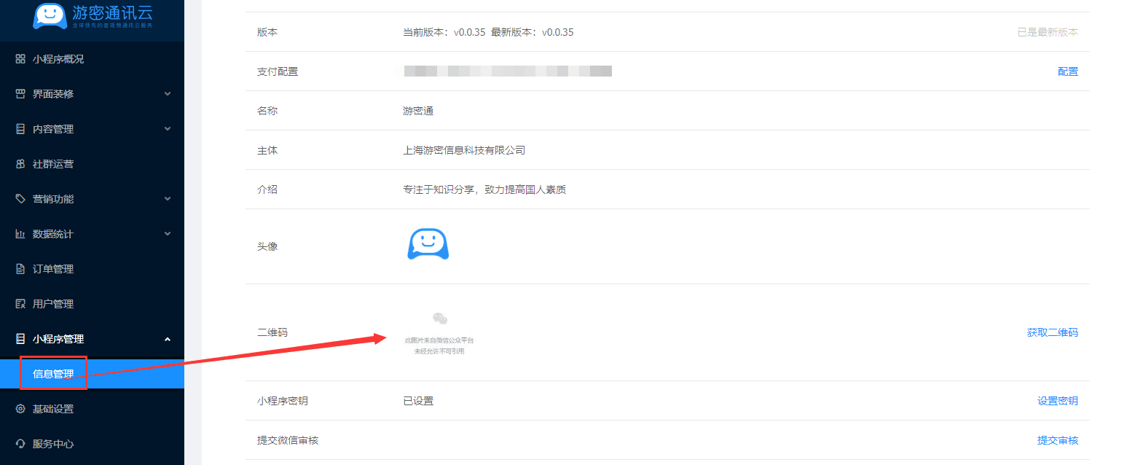Click the 设置密钥 link
Image resolution: width=1127 pixels, height=465 pixels.
click(x=1057, y=401)
